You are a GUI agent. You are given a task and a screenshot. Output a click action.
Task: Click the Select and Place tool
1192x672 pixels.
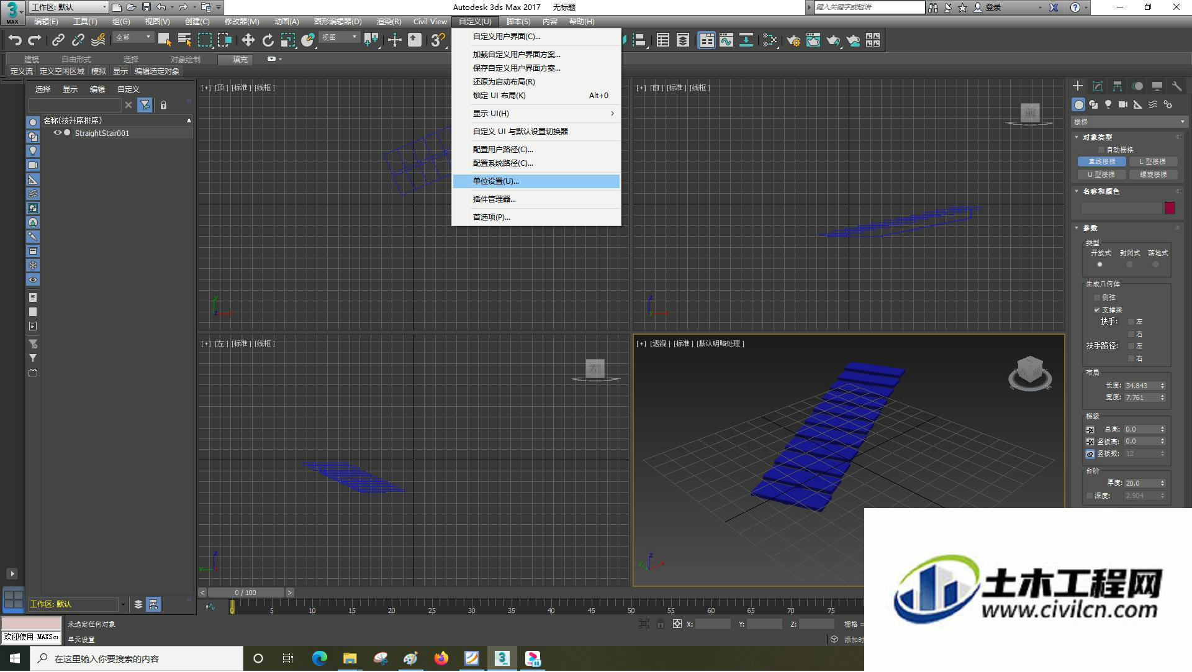click(307, 40)
